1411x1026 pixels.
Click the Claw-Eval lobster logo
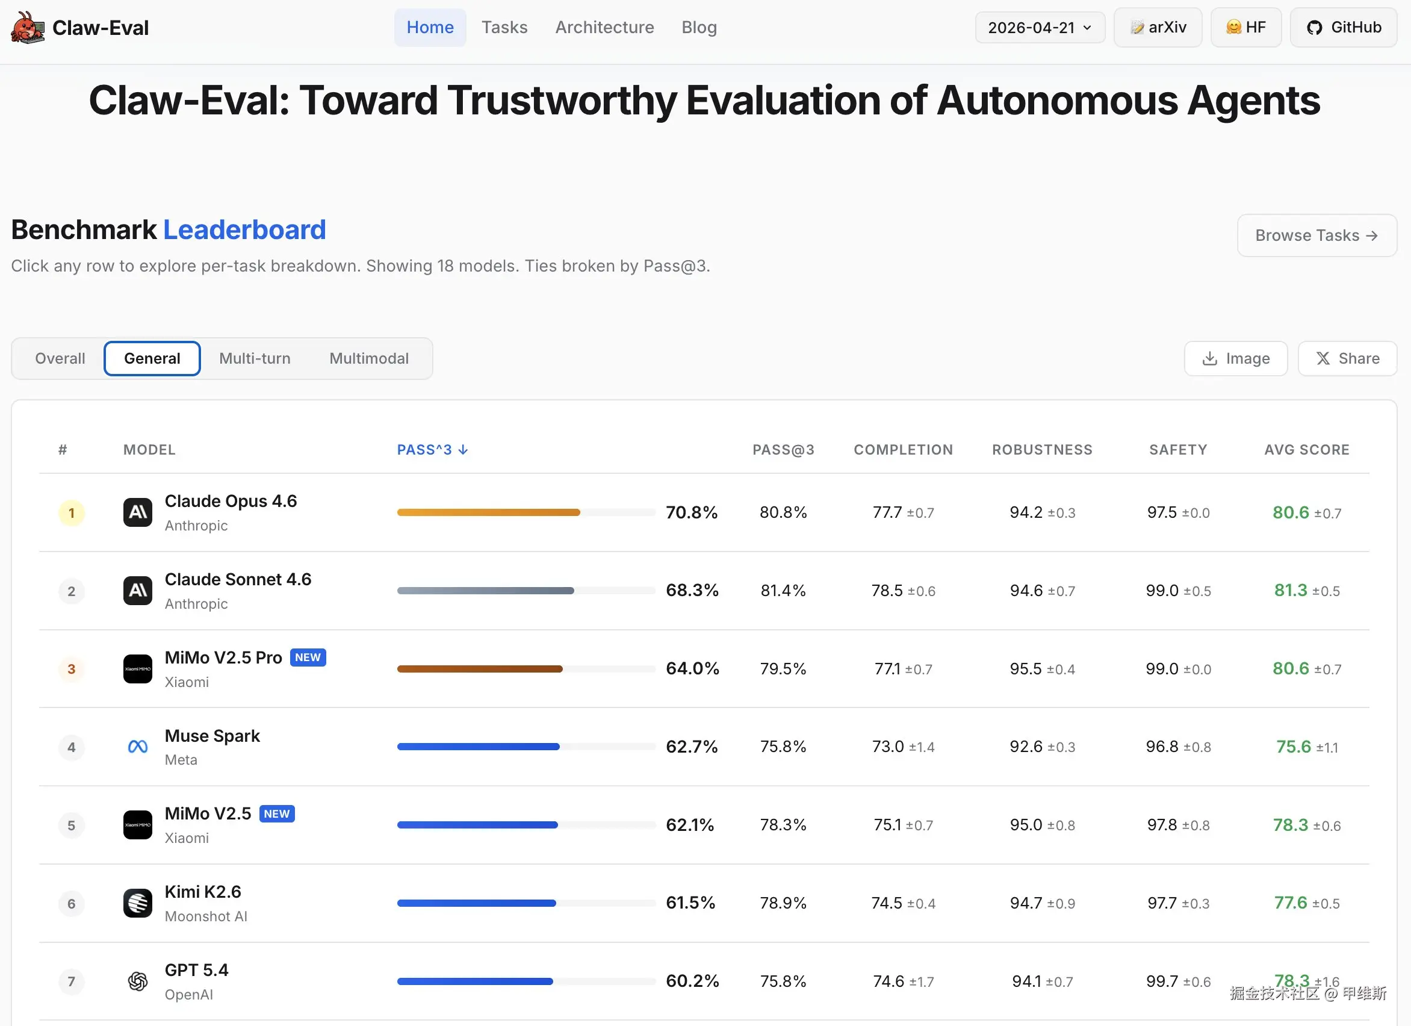[x=27, y=28]
